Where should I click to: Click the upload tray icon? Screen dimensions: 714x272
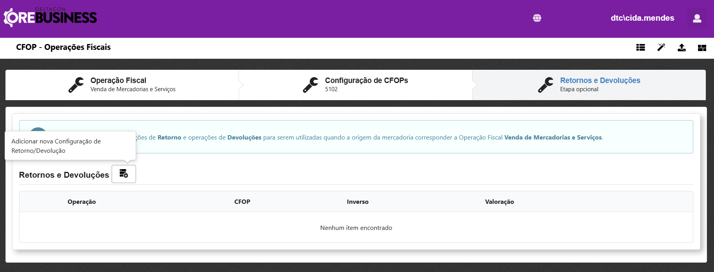point(681,48)
